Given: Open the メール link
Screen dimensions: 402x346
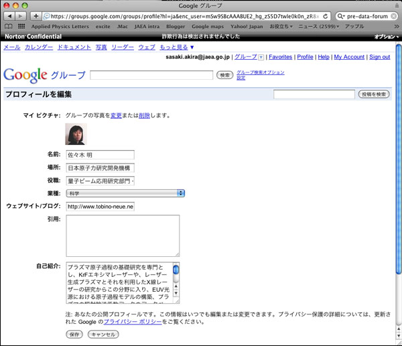Looking at the screenshot, I should pyautogui.click(x=12, y=47).
